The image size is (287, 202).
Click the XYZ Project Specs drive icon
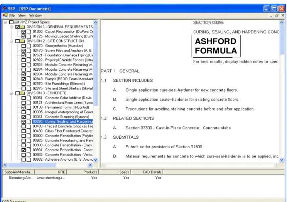pyautogui.click(x=17, y=22)
